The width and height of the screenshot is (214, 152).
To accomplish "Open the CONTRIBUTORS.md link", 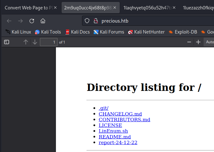I will [x=124, y=120].
